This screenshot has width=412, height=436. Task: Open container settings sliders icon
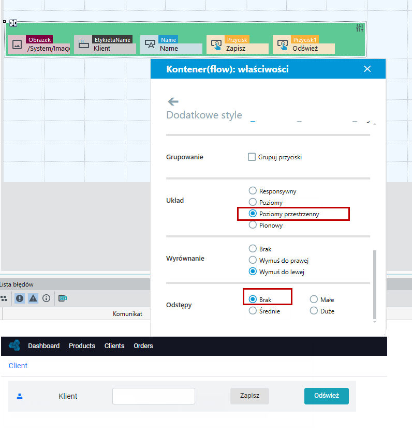tap(359, 28)
